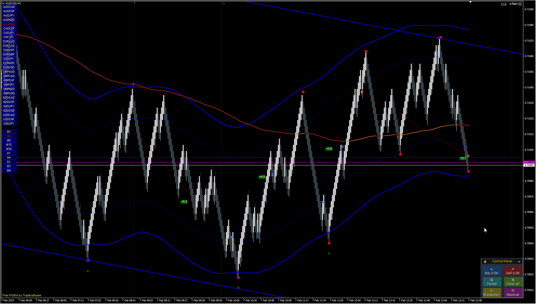The image size is (536, 304).
Task: Switch chart symbol to AUDCHF
Action: click(x=9, y=11)
